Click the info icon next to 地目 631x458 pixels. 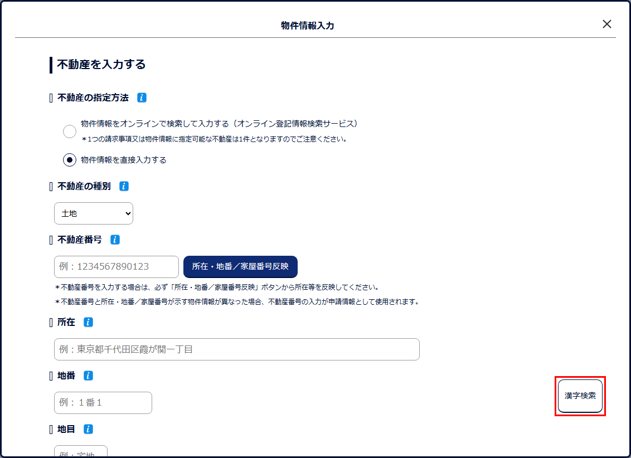[88, 429]
